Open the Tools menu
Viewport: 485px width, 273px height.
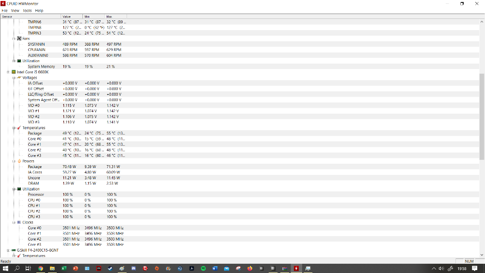pyautogui.click(x=27, y=11)
